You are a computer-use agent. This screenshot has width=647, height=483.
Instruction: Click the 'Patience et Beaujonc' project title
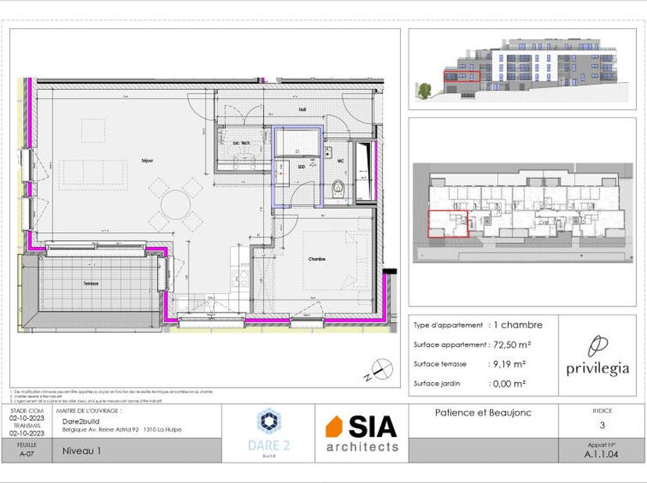(x=483, y=413)
